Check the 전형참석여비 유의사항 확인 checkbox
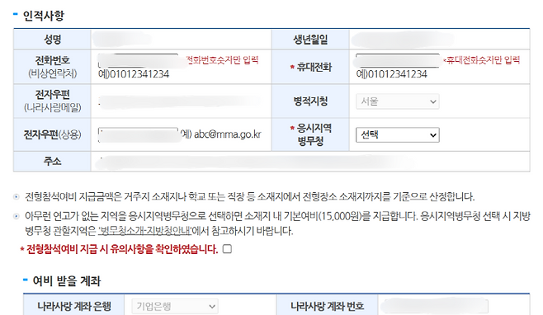 (227, 249)
